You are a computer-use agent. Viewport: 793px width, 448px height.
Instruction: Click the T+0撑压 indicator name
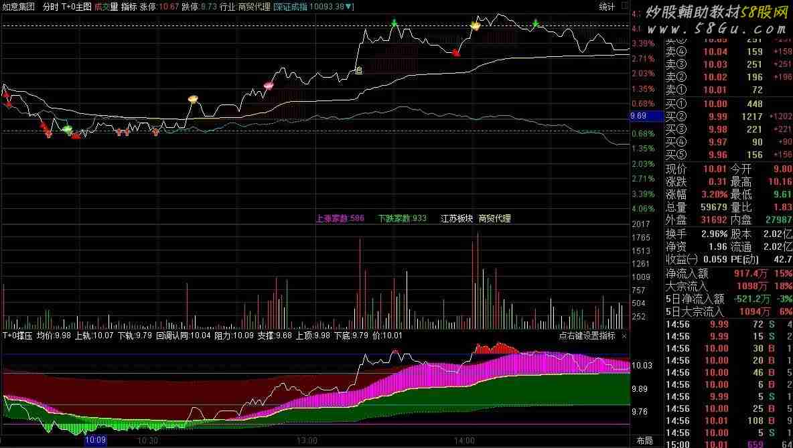[17, 335]
